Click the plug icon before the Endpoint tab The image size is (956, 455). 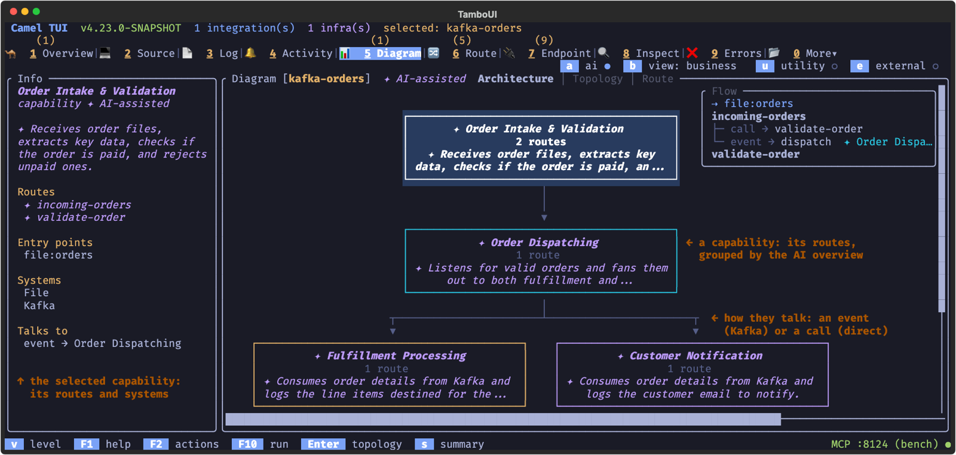tap(509, 53)
